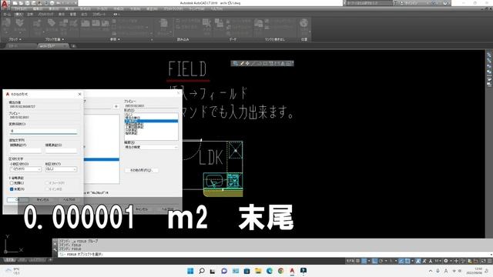Click その他の形式 button in Field dialog

141,170
